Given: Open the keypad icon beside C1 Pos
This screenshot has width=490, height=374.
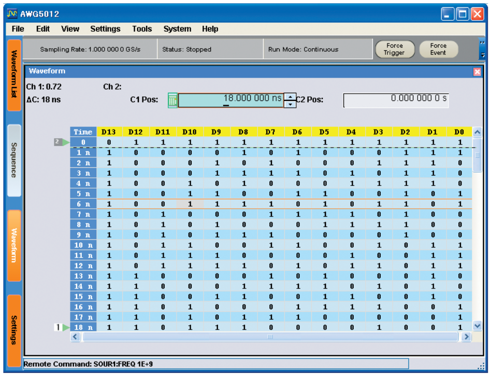Looking at the screenshot, I should [173, 100].
